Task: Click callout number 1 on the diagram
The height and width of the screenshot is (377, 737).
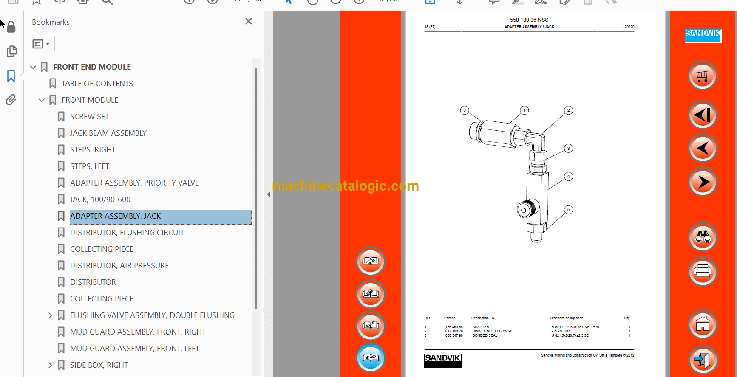Action: pyautogui.click(x=524, y=110)
